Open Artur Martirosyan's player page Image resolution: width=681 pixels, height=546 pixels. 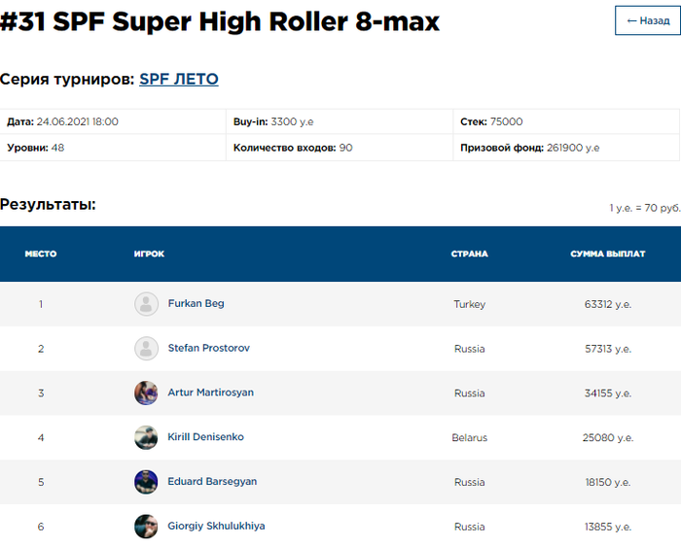point(210,393)
